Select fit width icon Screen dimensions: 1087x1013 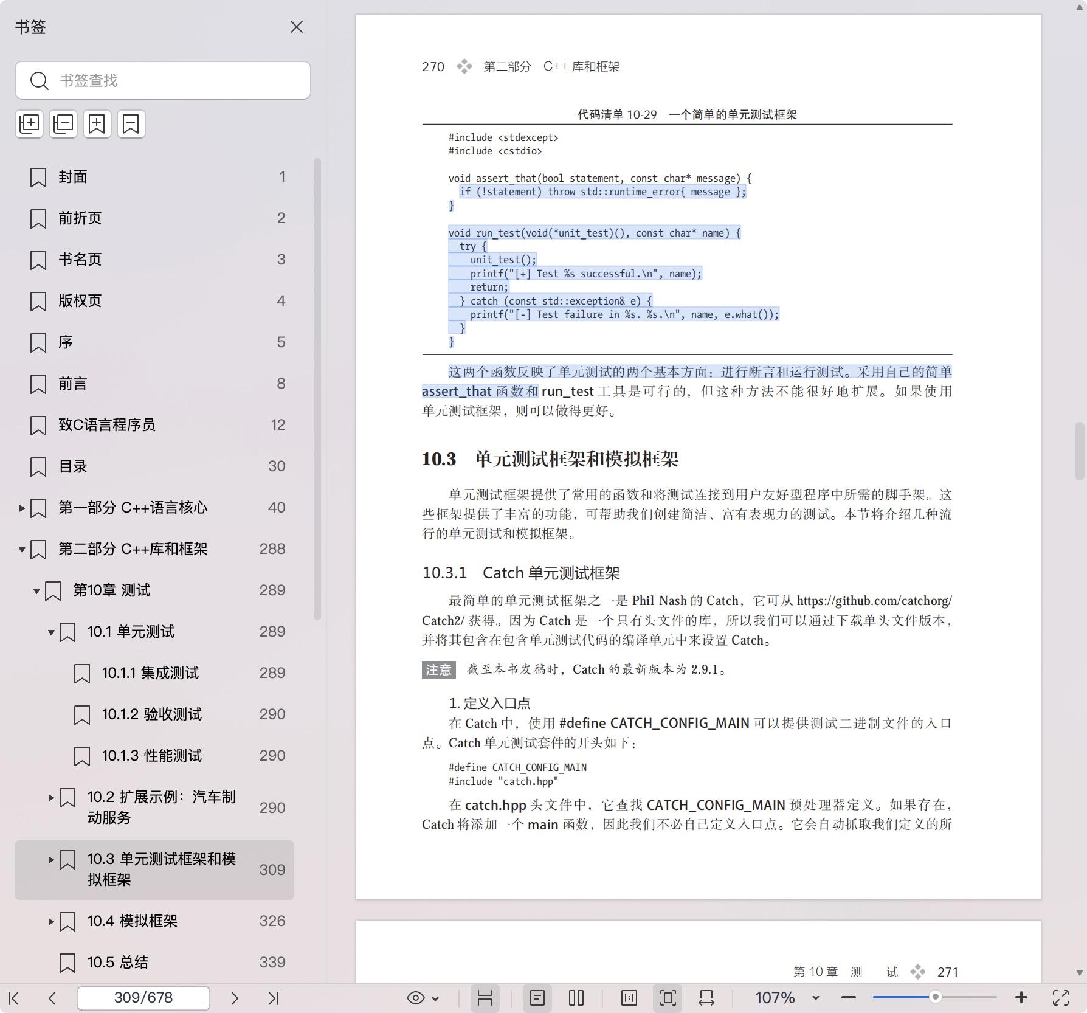click(706, 998)
